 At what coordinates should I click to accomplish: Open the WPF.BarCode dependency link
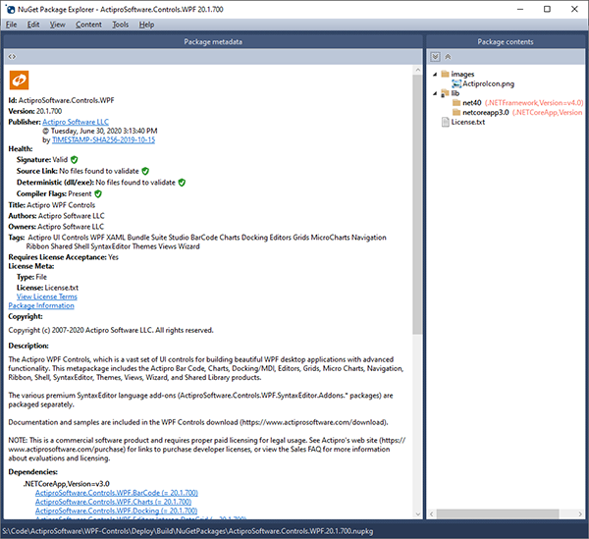(x=117, y=493)
